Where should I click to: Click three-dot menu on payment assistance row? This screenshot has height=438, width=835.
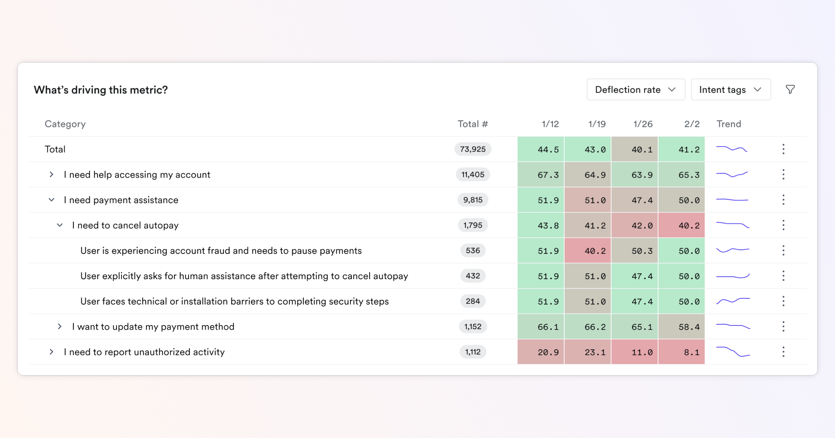(x=783, y=200)
